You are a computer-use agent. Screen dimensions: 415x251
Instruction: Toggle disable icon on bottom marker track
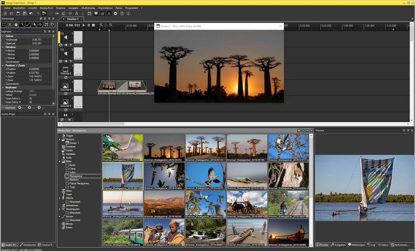coord(62,120)
